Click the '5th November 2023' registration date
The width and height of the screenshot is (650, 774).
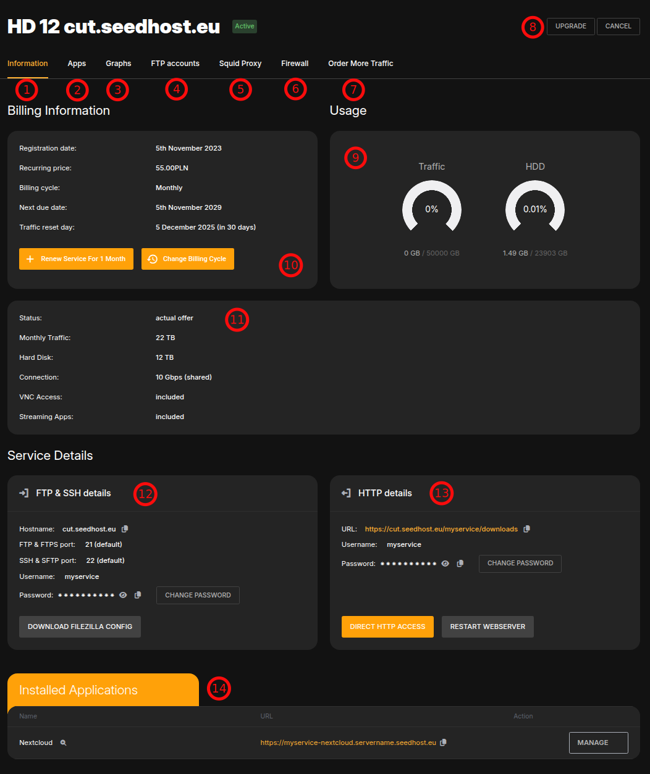point(188,148)
